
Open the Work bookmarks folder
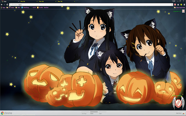18,8
